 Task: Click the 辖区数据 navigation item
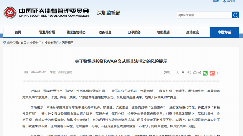[x=163, y=32]
